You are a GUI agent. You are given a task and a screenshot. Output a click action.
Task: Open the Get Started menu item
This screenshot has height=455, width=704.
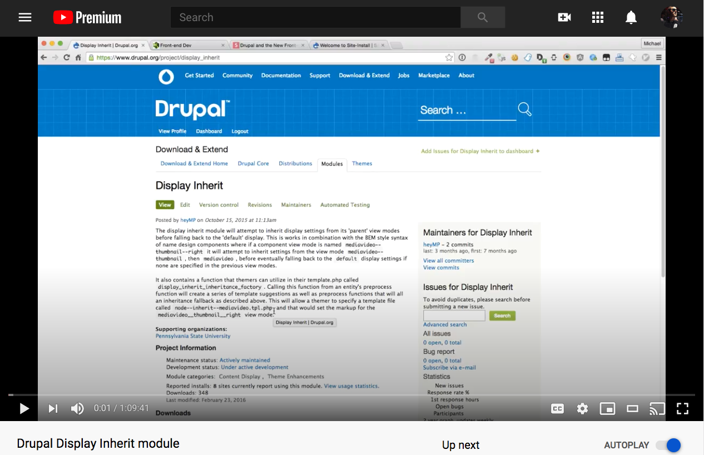199,76
